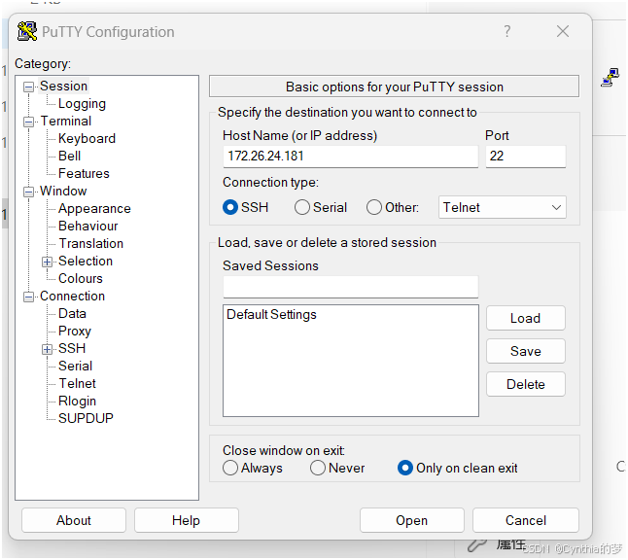Click the About button
Screen dimensions: 628x560
[x=74, y=521]
